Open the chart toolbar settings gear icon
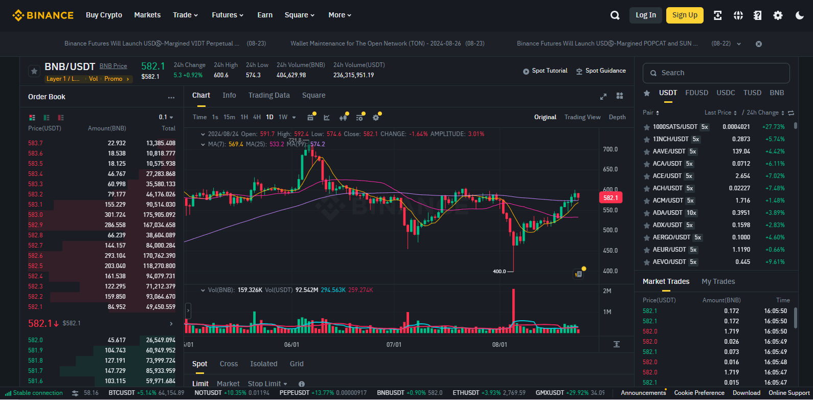The height and width of the screenshot is (400, 813). (x=376, y=117)
